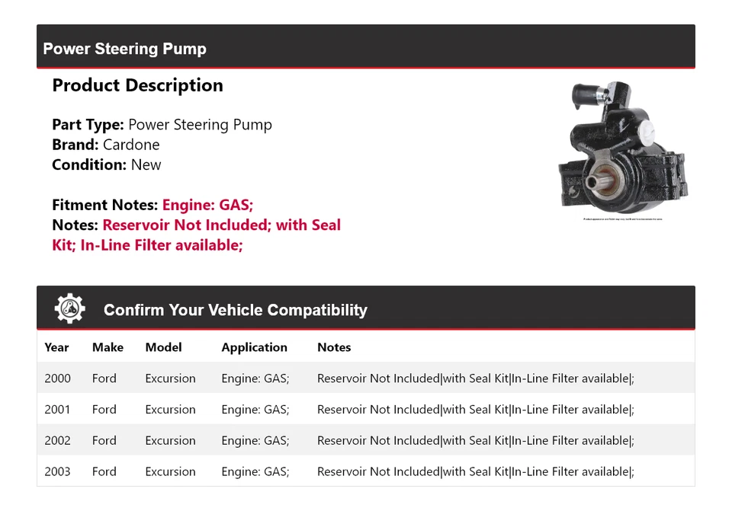Image resolution: width=732 pixels, height=511 pixels.
Task: Select the Application column header
Action: [255, 348]
